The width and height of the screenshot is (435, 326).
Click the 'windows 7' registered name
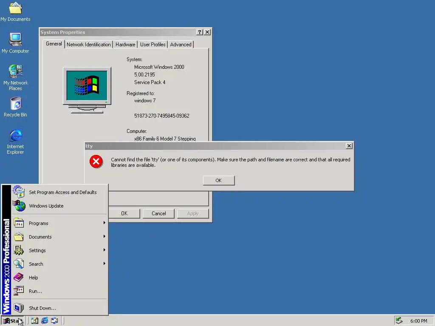(x=145, y=101)
